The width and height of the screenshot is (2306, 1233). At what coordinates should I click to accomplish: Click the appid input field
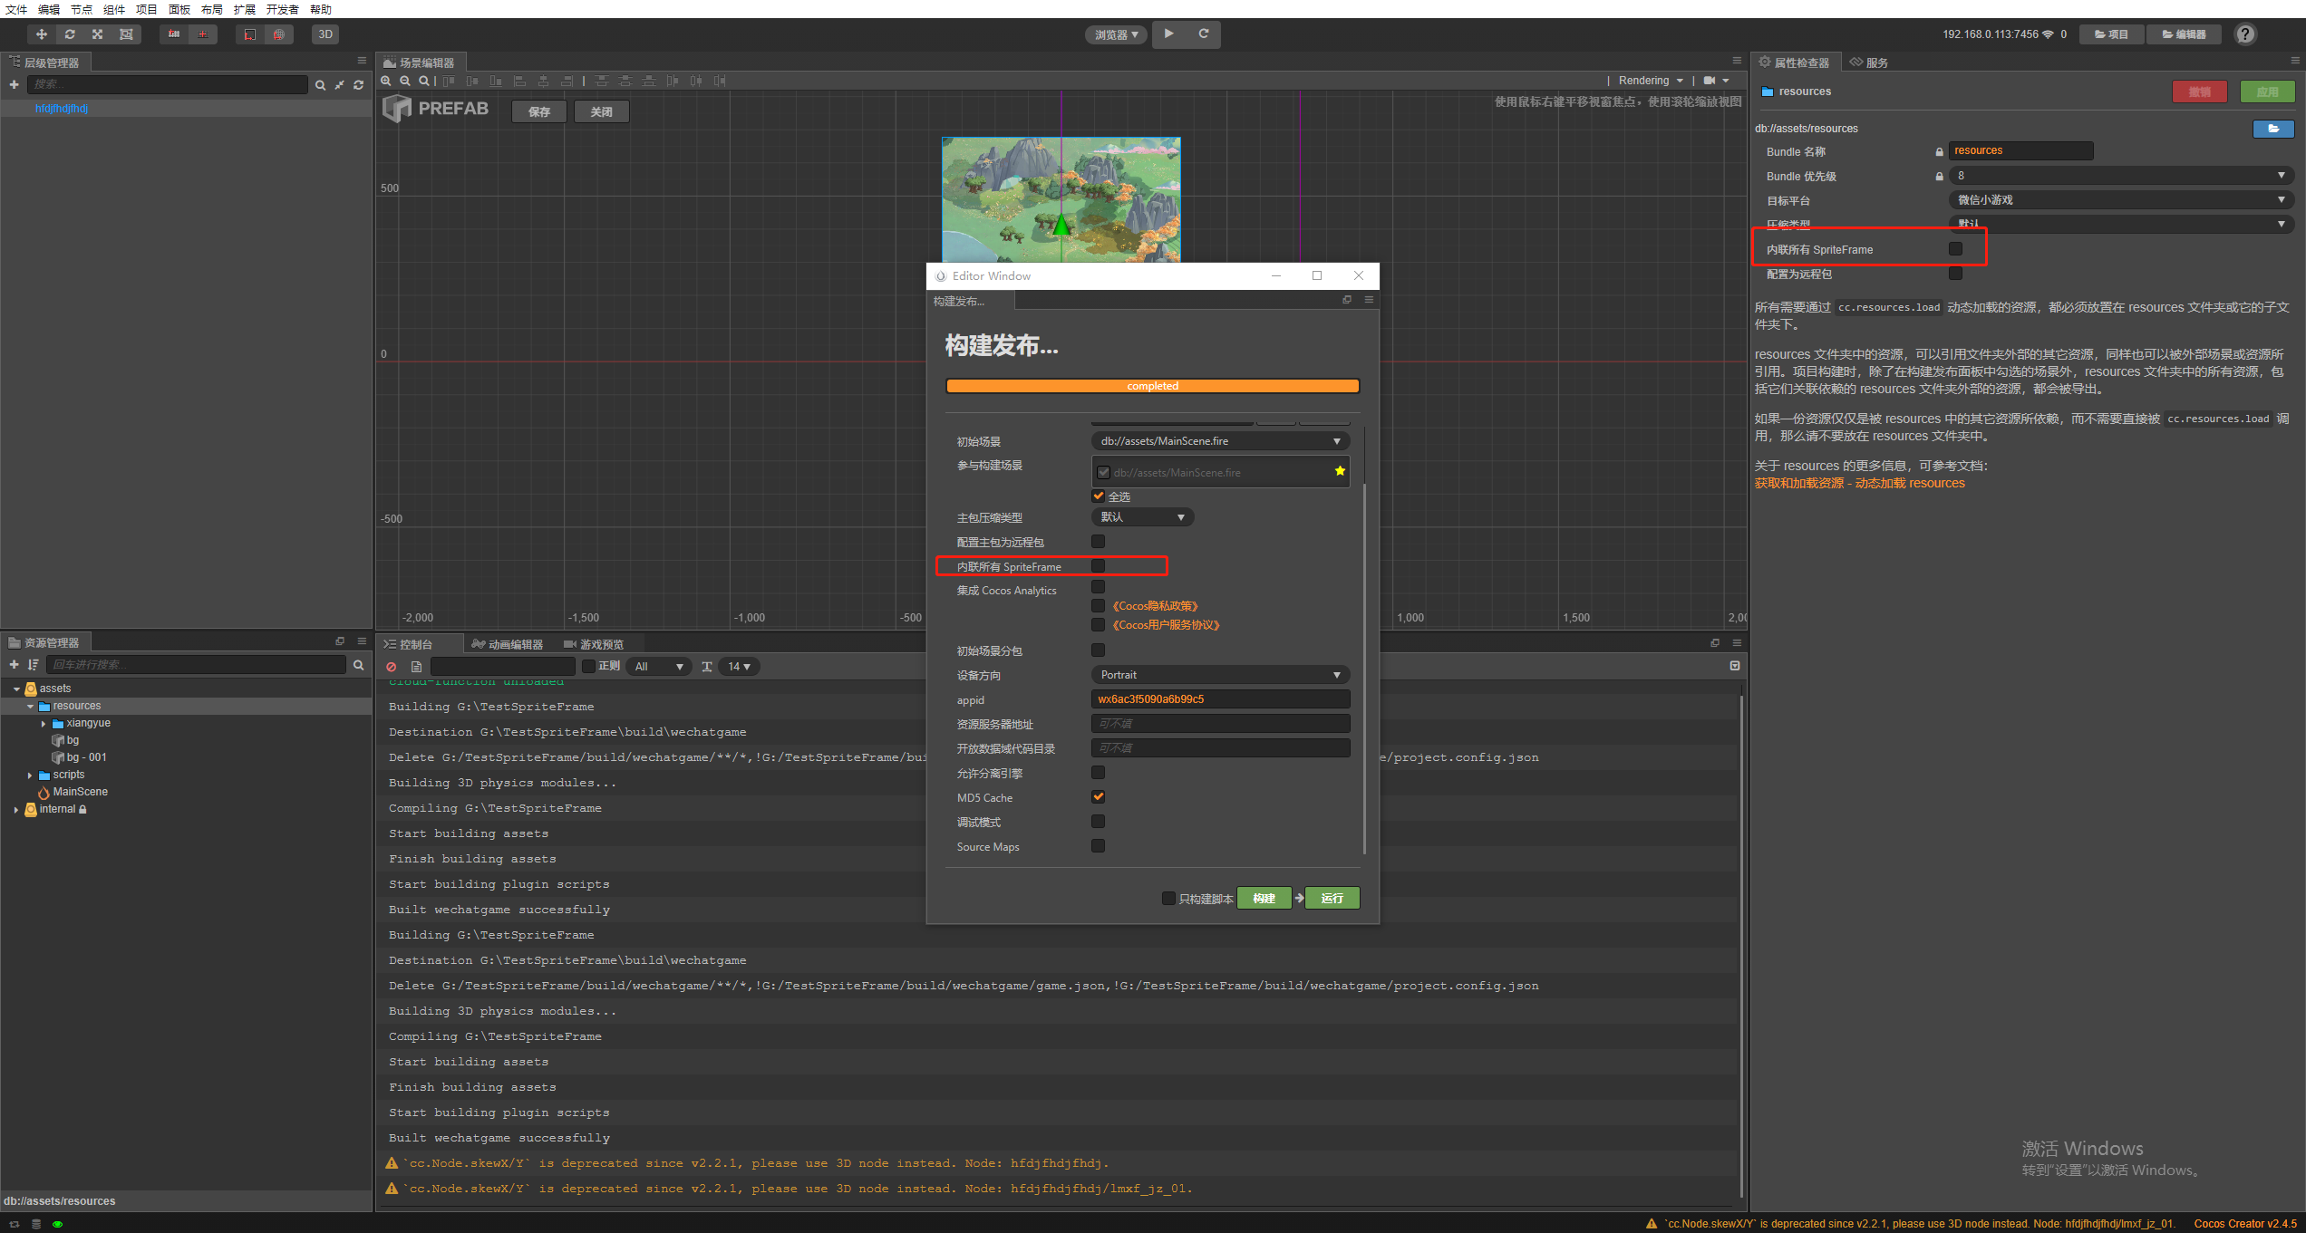[1219, 699]
